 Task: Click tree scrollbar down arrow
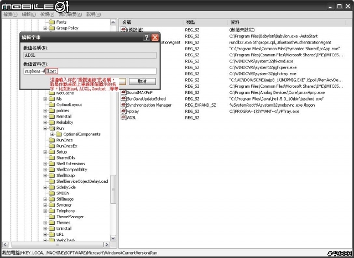pyautogui.click(x=113, y=238)
